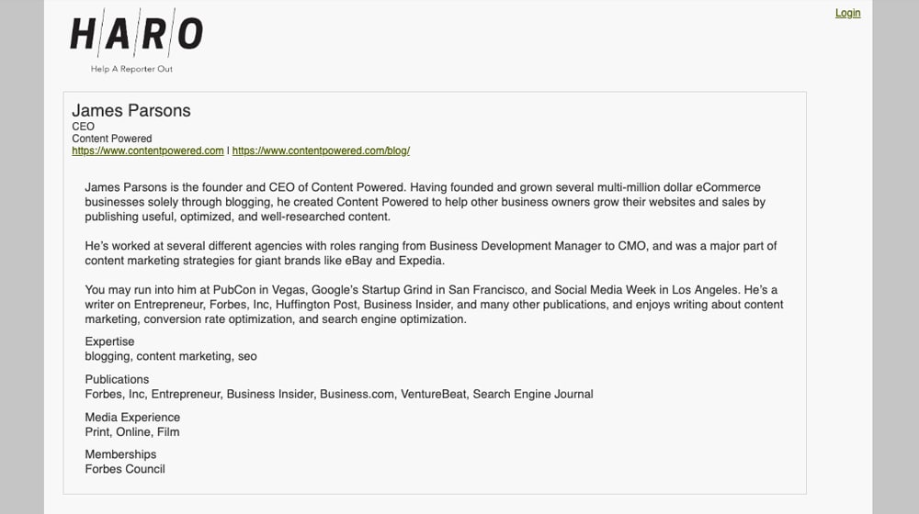Screen dimensions: 919x514
Task: Click the Help A Reporter Out tagline
Action: coord(131,69)
